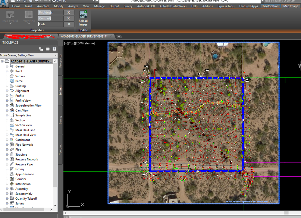This screenshot has height=218, width=301.
Task: Click the Assembly icon in tree
Action: [x=12, y=189]
